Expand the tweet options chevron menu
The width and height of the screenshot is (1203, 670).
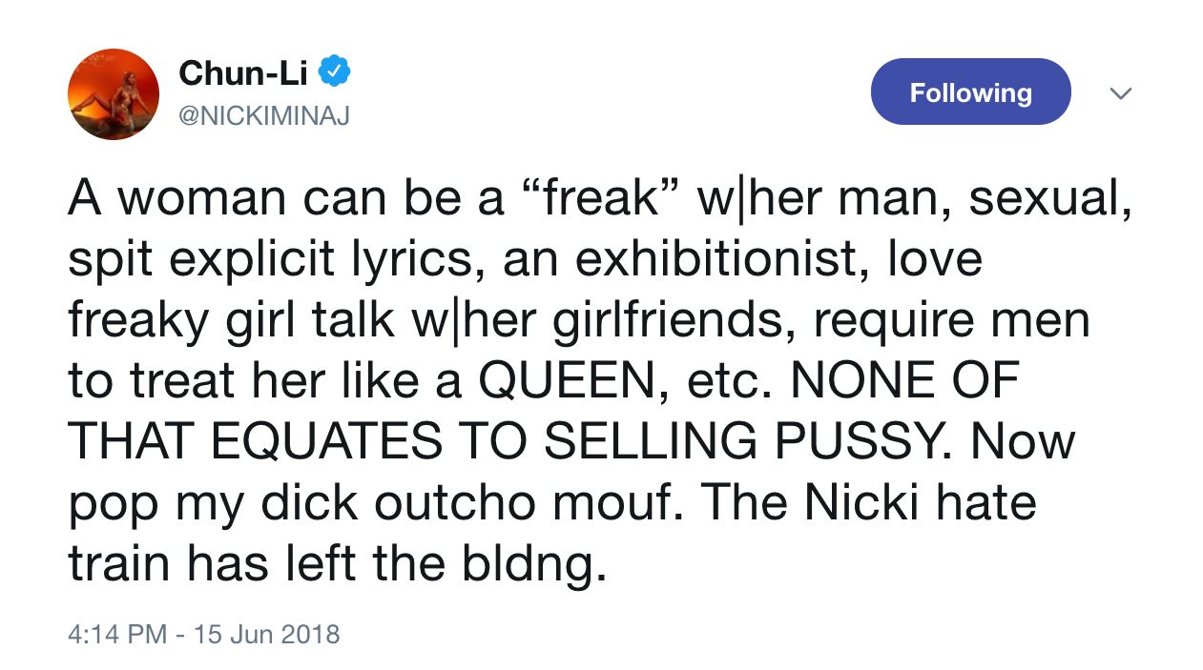point(1121,93)
